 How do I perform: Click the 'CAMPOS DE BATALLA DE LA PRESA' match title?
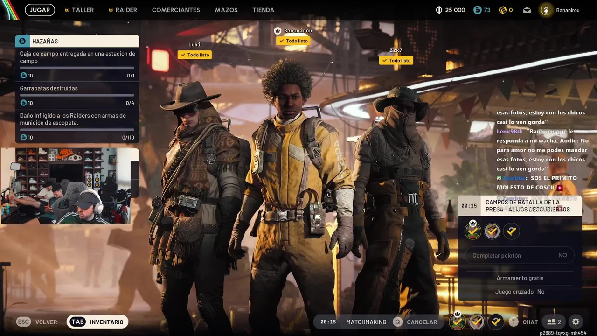click(528, 206)
